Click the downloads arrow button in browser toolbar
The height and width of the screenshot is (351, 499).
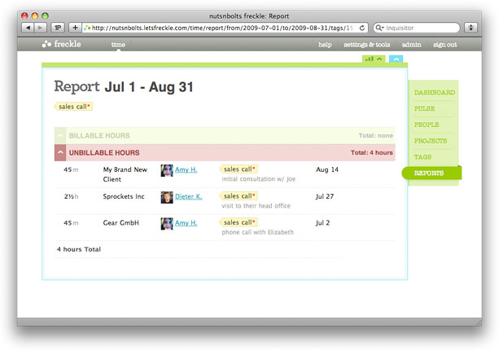[470, 27]
